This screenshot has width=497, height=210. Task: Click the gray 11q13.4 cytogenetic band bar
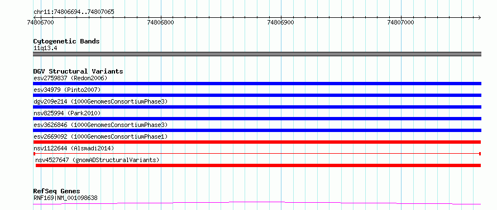(x=257, y=54)
